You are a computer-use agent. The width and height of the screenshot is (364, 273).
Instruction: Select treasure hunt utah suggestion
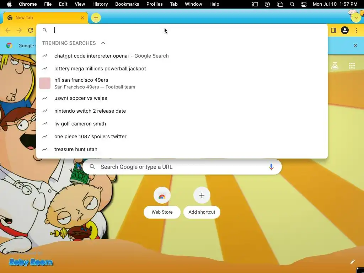(182, 149)
